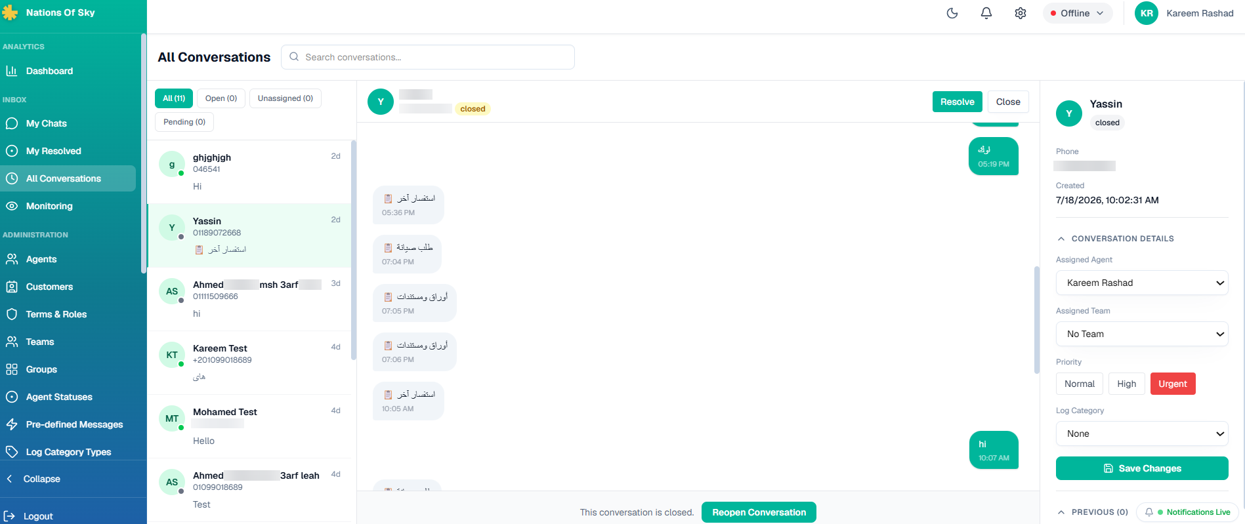Click the Agents people icon
Image resolution: width=1245 pixels, height=524 pixels.
tap(11, 259)
